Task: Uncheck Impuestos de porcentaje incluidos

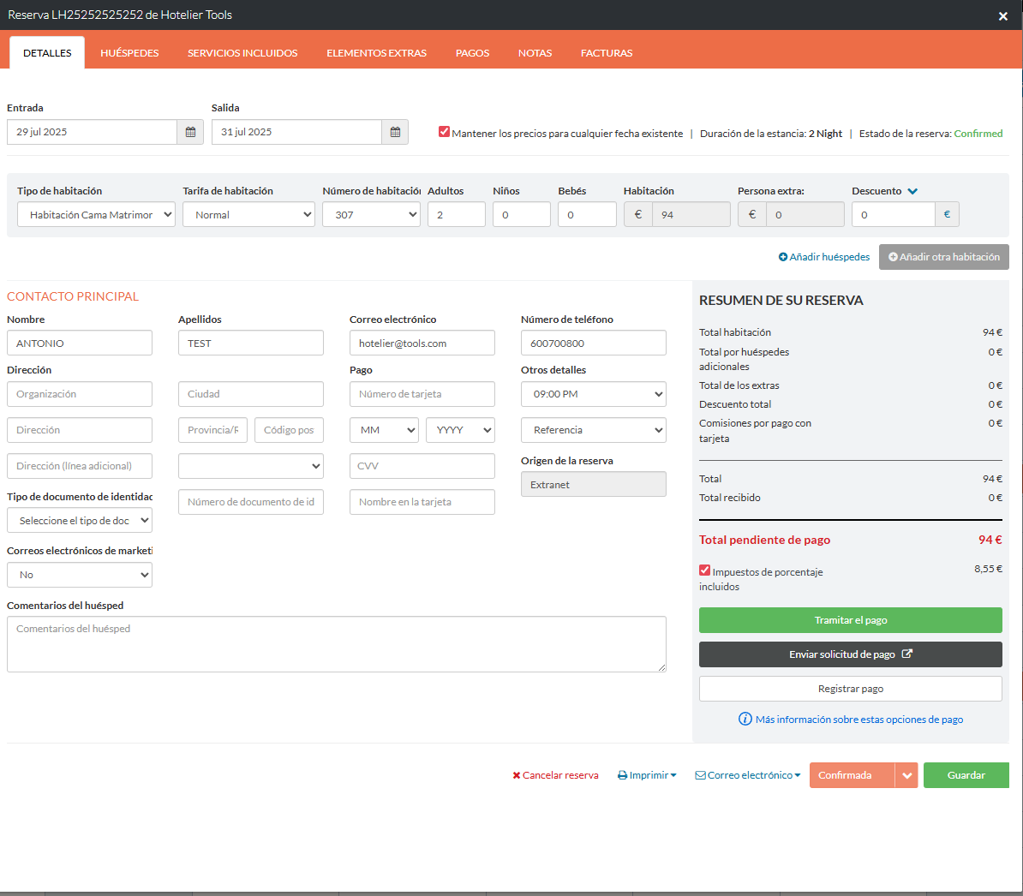Action: pos(704,570)
